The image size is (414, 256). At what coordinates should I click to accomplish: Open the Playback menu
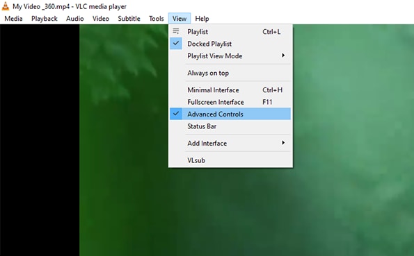click(45, 19)
